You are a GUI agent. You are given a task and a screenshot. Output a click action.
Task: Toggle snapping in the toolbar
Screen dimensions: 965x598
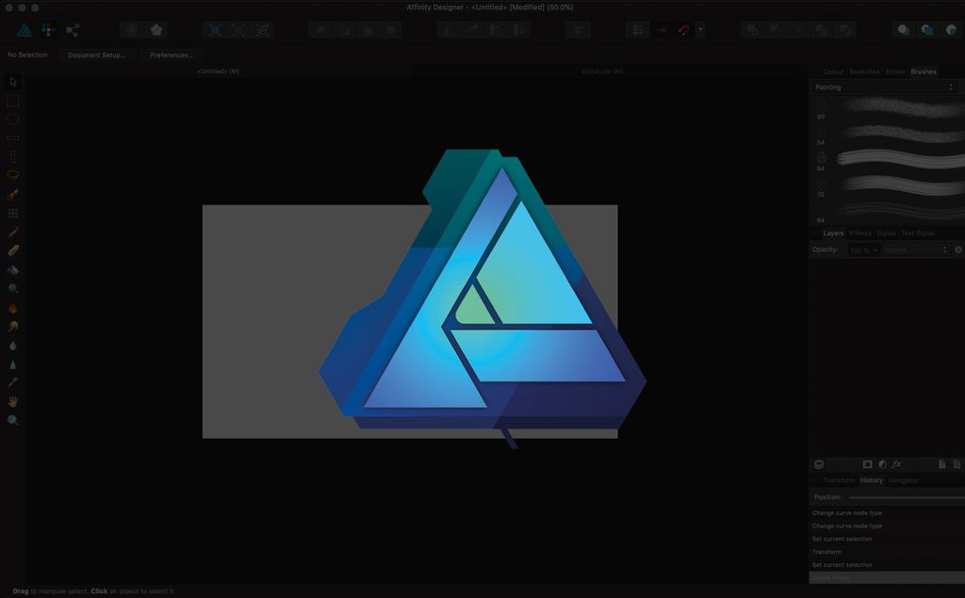click(x=684, y=29)
